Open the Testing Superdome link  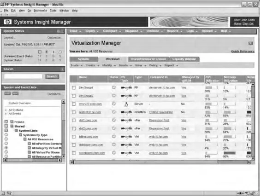tap(161, 112)
